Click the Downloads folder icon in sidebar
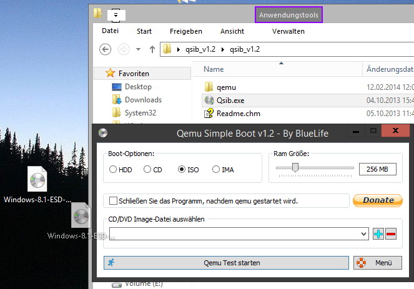Image resolution: width=414 pixels, height=289 pixels. 117,99
